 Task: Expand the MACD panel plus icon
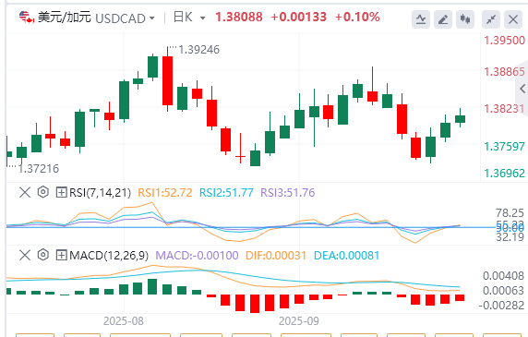[61, 255]
